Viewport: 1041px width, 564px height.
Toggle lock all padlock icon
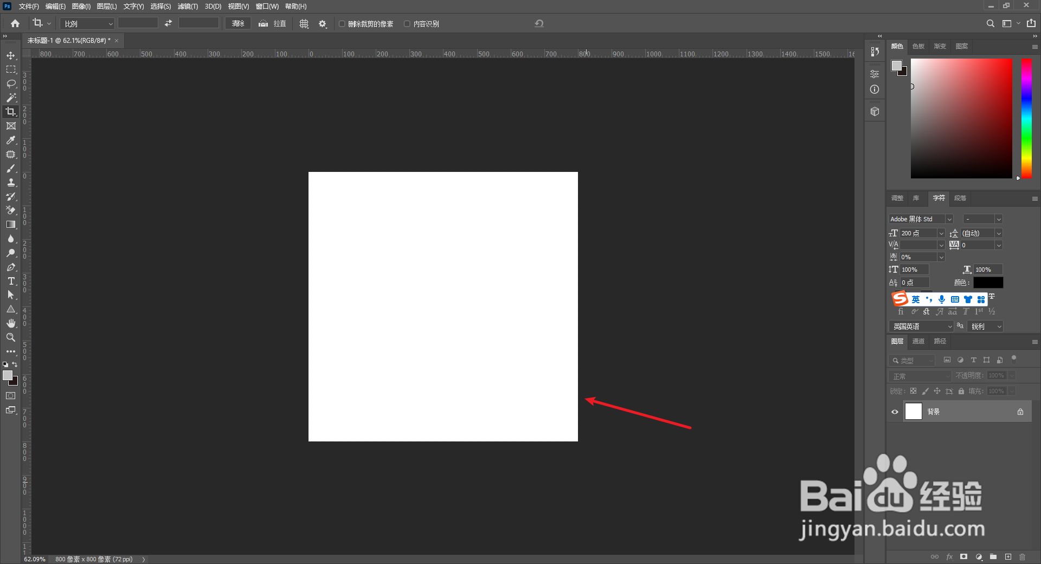961,391
